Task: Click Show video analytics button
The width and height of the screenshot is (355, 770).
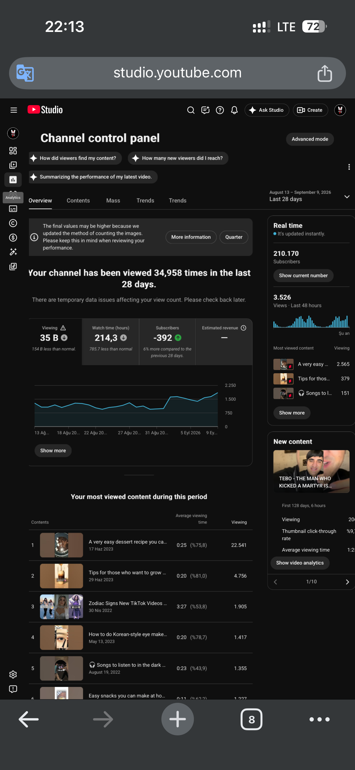Action: click(x=300, y=563)
